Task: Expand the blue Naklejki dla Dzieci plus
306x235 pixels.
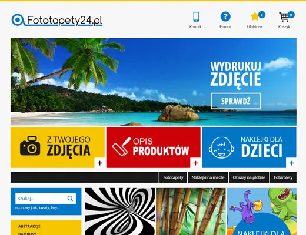Action: pyautogui.click(x=291, y=163)
